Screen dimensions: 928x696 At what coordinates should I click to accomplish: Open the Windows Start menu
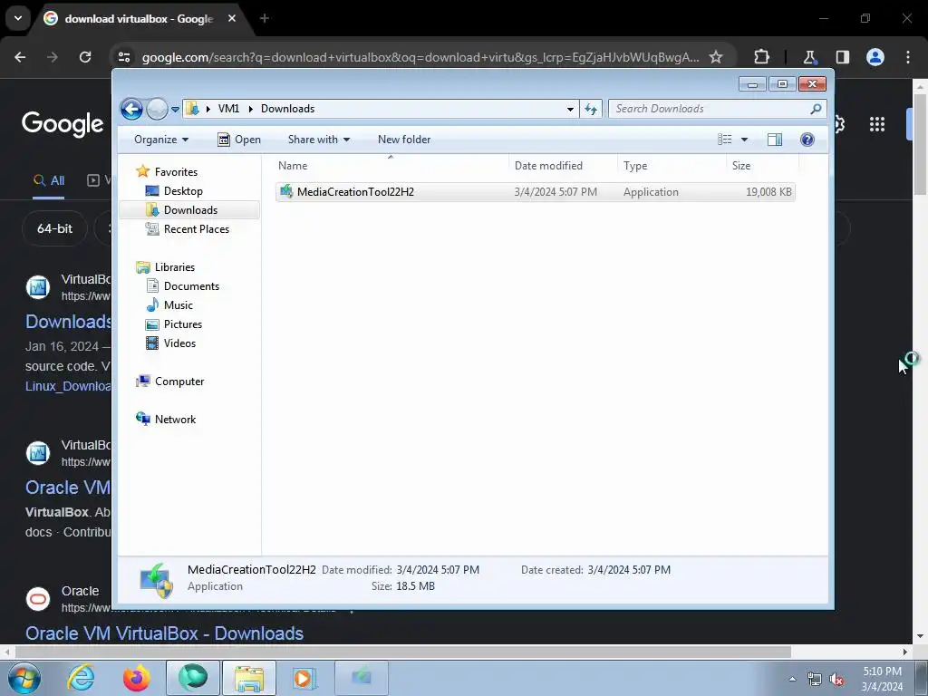24,678
